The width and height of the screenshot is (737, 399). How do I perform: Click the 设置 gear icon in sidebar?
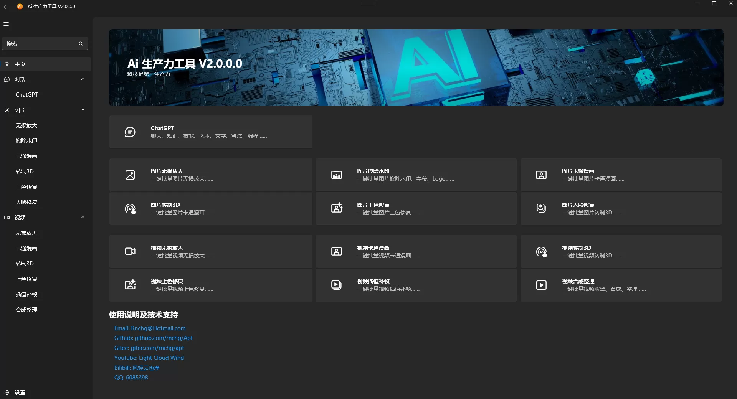coord(7,392)
